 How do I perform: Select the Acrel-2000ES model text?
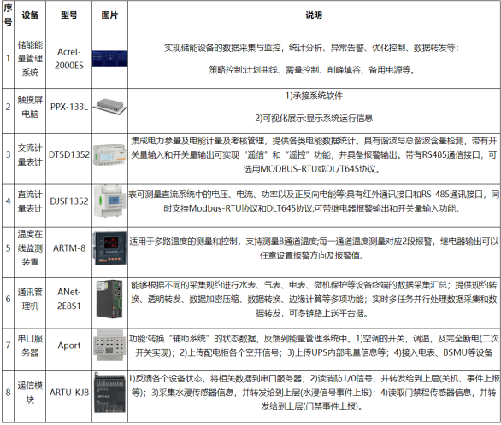pyautogui.click(x=69, y=59)
